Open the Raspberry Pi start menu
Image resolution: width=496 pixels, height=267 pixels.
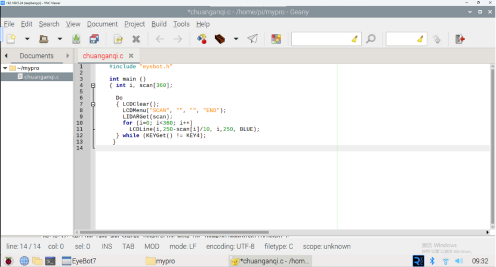(x=8, y=261)
